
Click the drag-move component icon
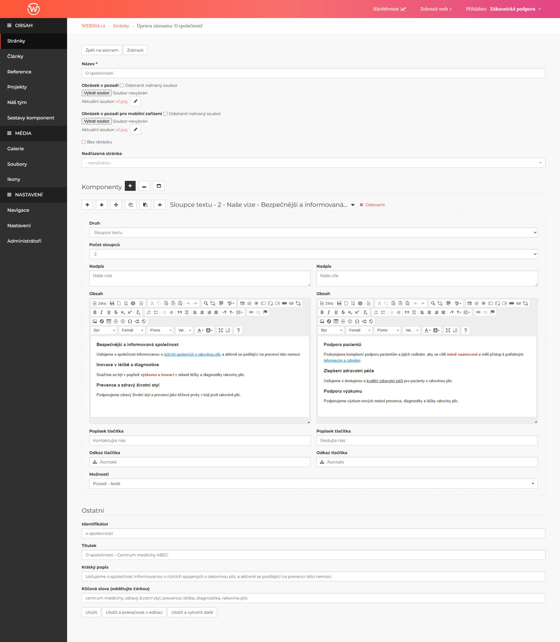pyautogui.click(x=116, y=205)
